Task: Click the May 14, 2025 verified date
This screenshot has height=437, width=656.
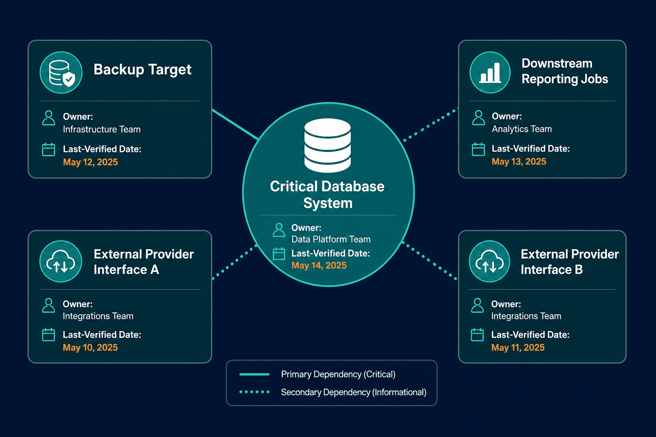Action: click(319, 265)
